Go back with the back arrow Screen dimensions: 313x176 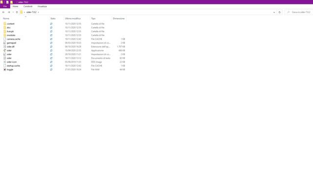click(3, 12)
